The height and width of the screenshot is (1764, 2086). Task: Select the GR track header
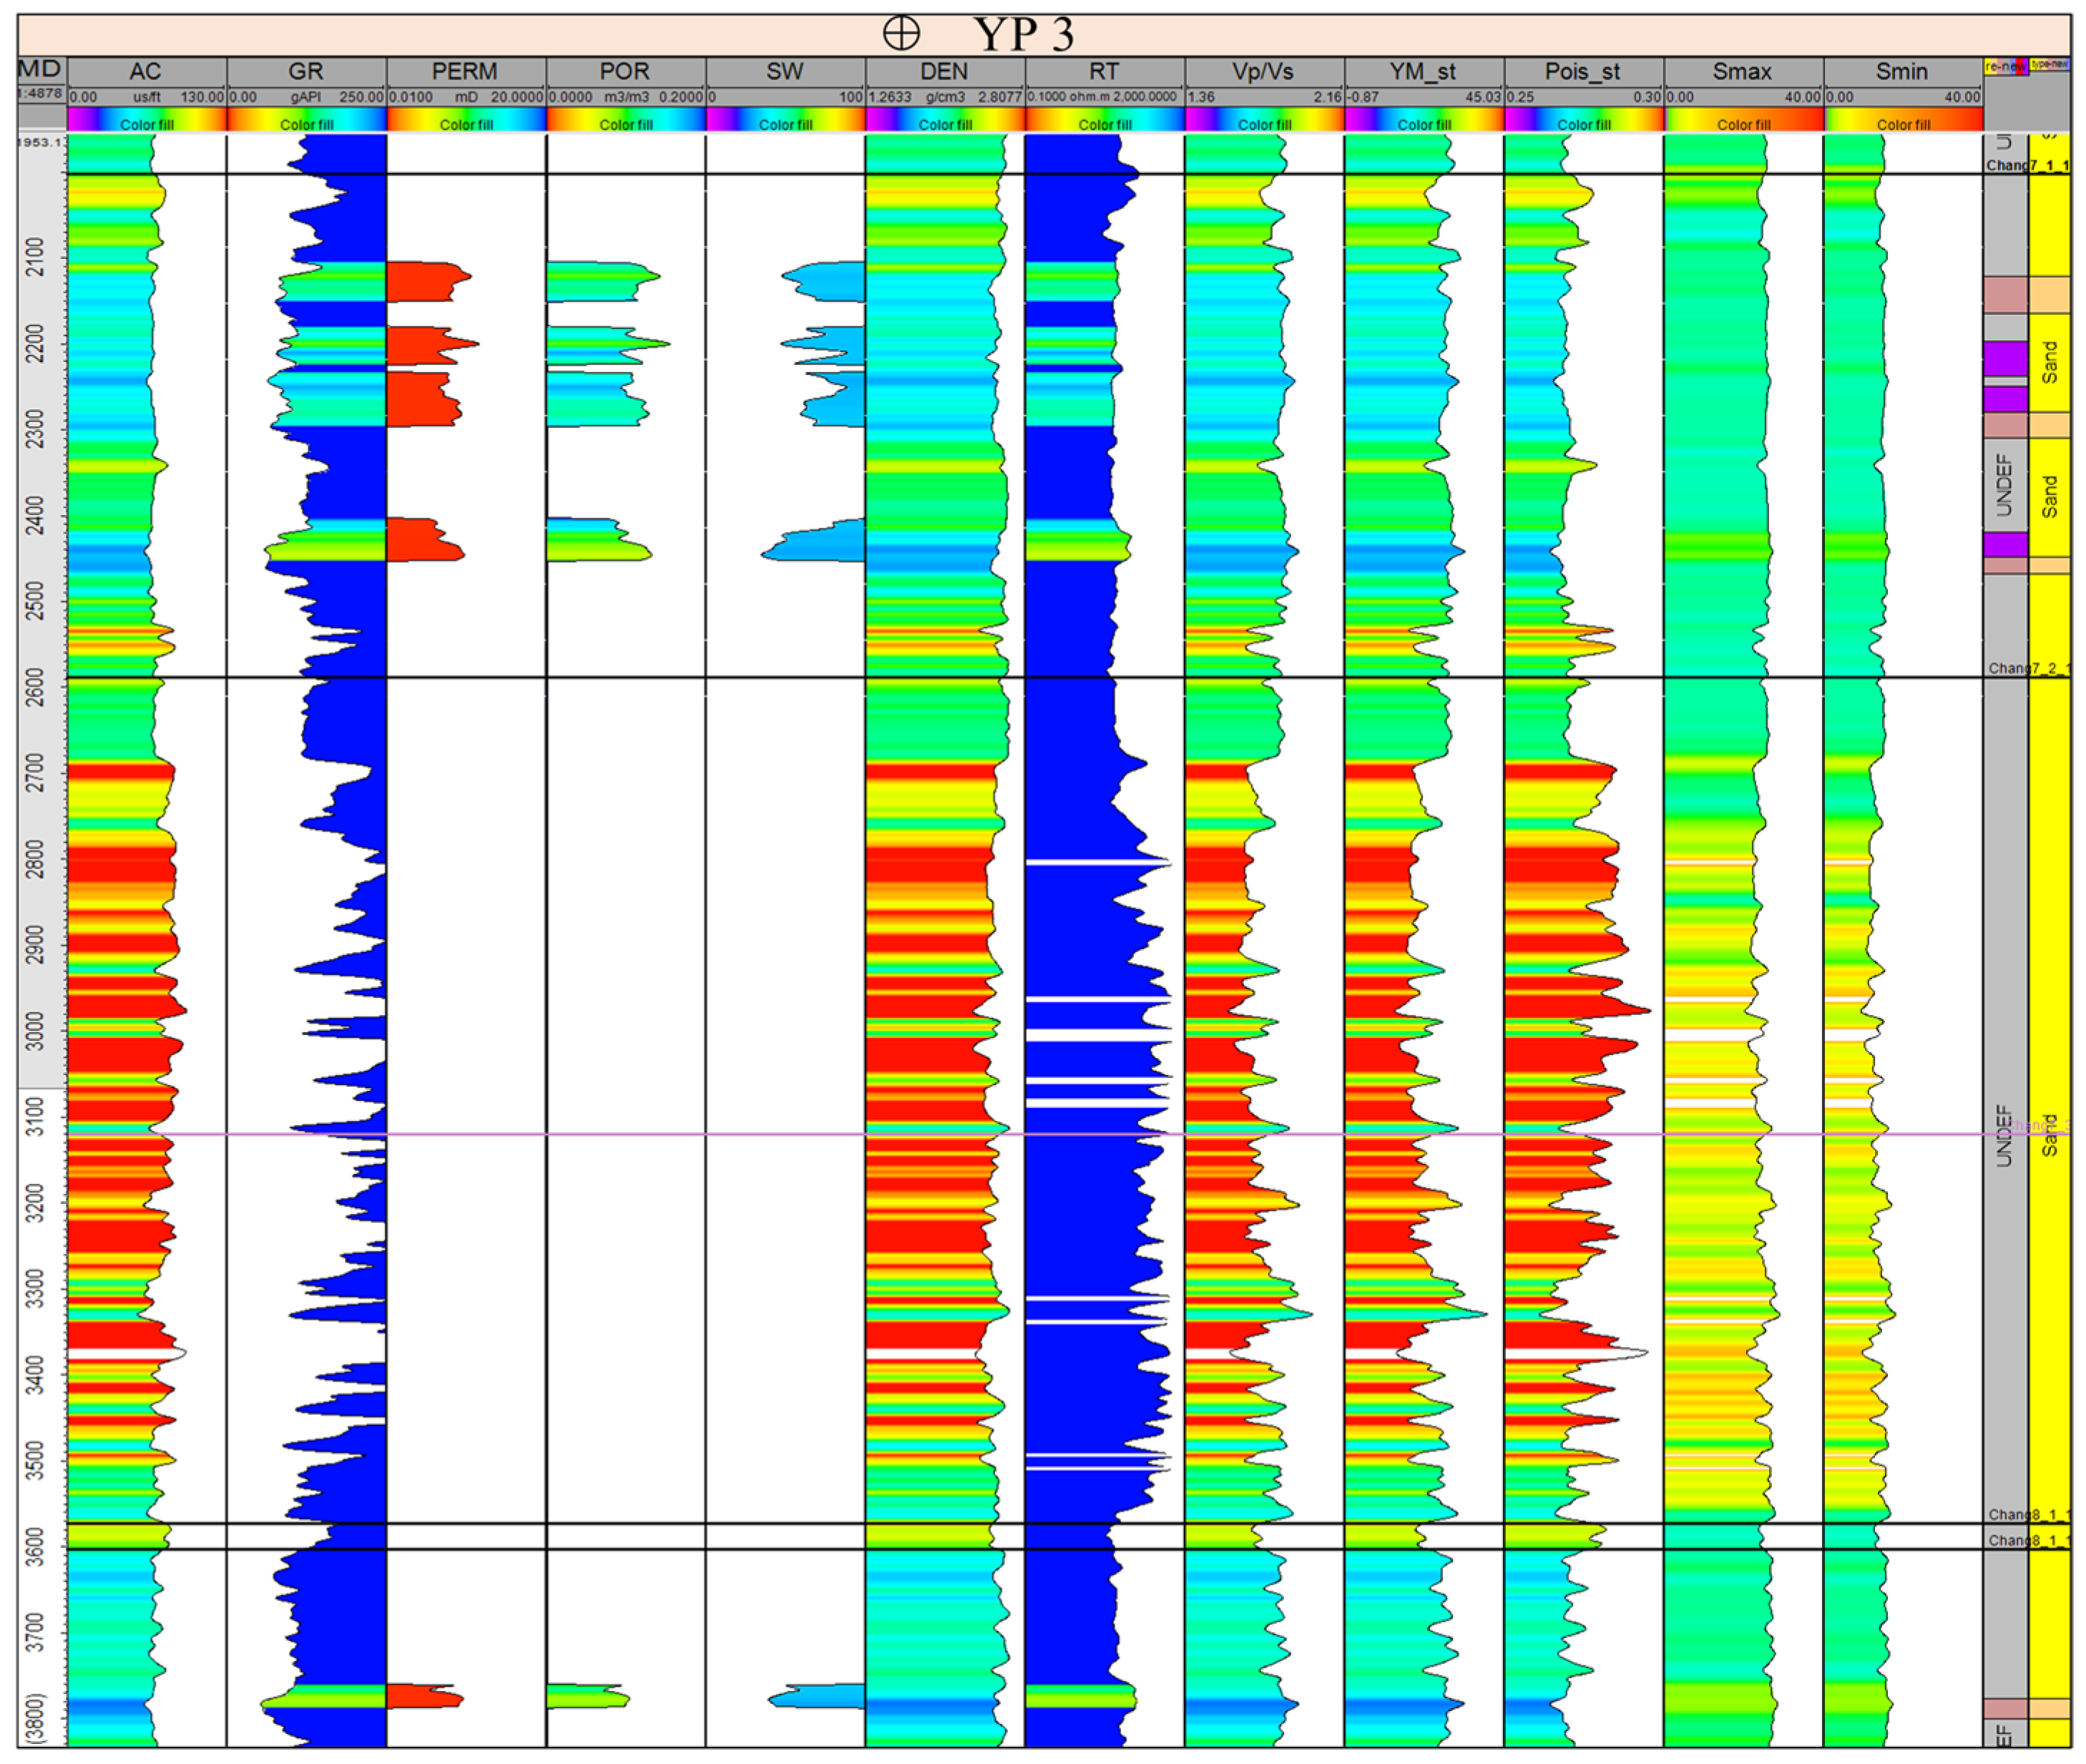click(306, 71)
